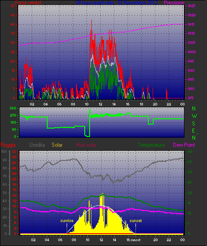The width and height of the screenshot is (207, 246).
Task: Click the Max solar legend label
Action: (x=86, y=145)
